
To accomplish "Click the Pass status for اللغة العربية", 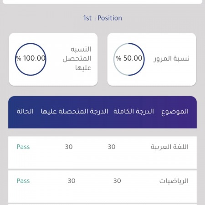I will point(23,147).
